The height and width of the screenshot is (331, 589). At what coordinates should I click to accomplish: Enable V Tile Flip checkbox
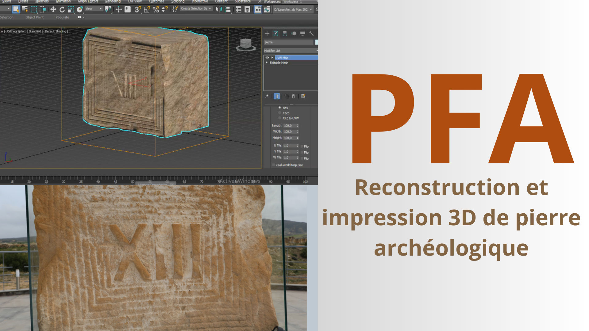[302, 152]
